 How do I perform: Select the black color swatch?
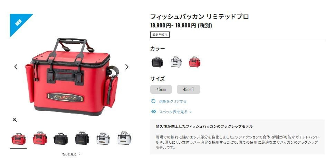pyautogui.click(x=157, y=62)
